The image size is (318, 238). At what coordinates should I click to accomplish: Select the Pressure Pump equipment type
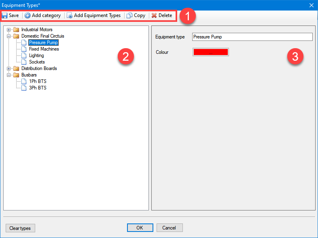click(43, 42)
